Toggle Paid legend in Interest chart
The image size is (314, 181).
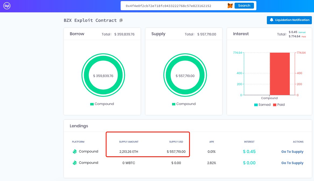(x=279, y=105)
